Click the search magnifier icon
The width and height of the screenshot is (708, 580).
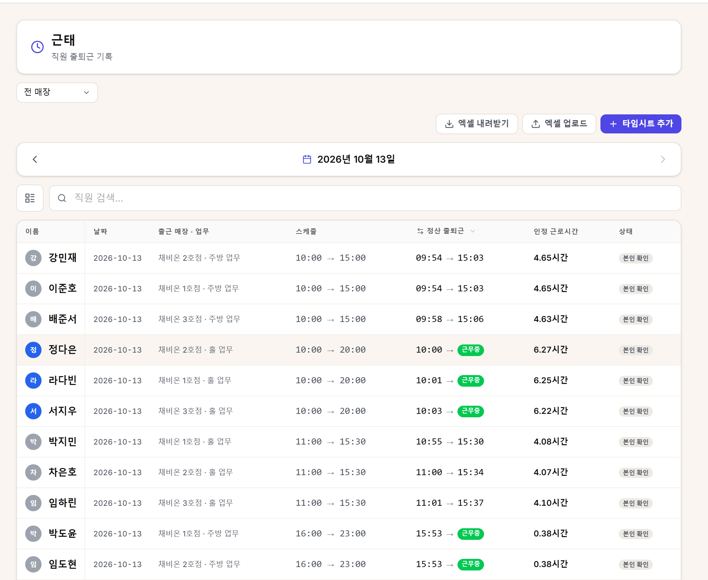(62, 198)
